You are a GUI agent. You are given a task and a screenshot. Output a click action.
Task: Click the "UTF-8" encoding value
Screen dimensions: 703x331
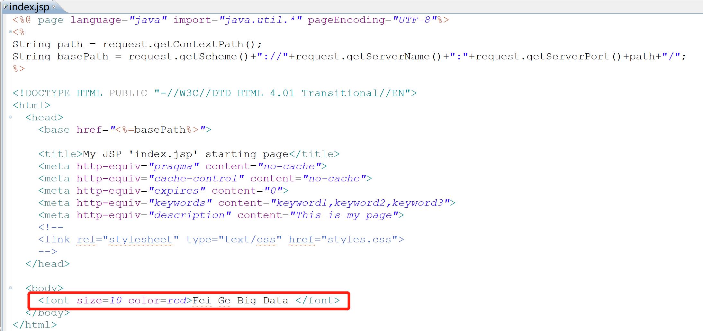pos(414,20)
